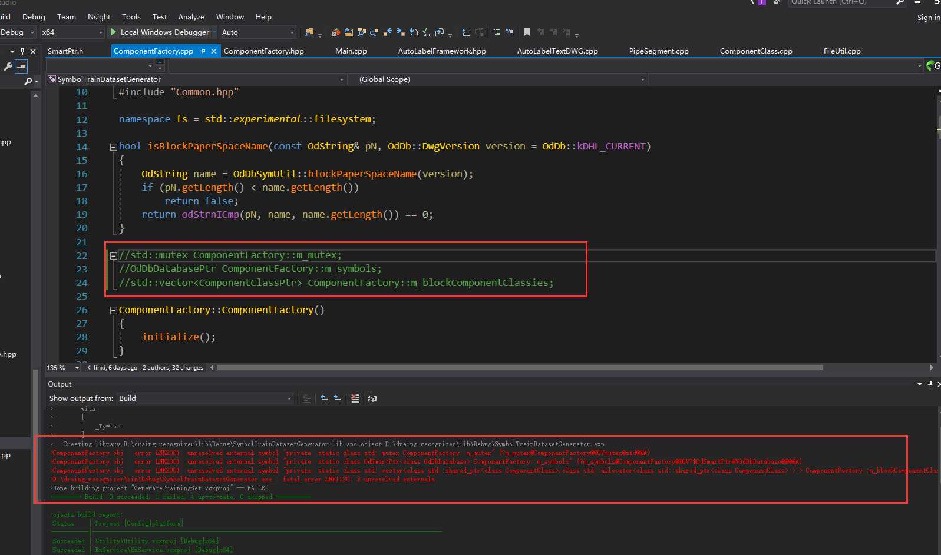Open the solution platform x64 dropdown
Viewport: 941px width, 555px height.
pos(72,32)
